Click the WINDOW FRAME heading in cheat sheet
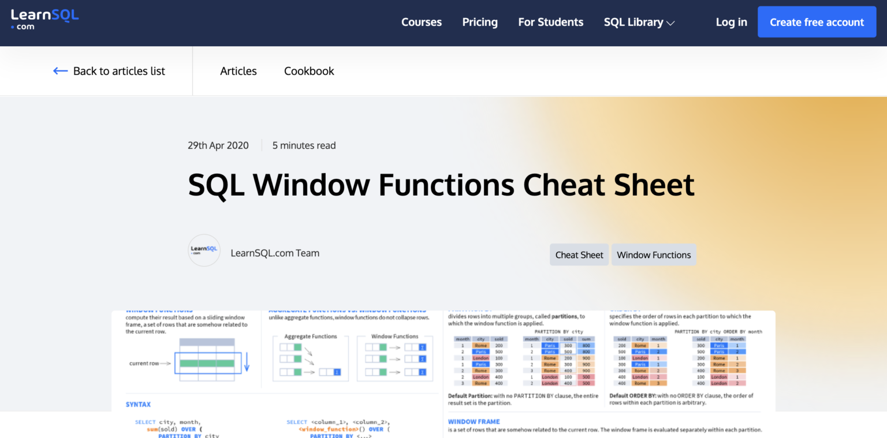 474,422
